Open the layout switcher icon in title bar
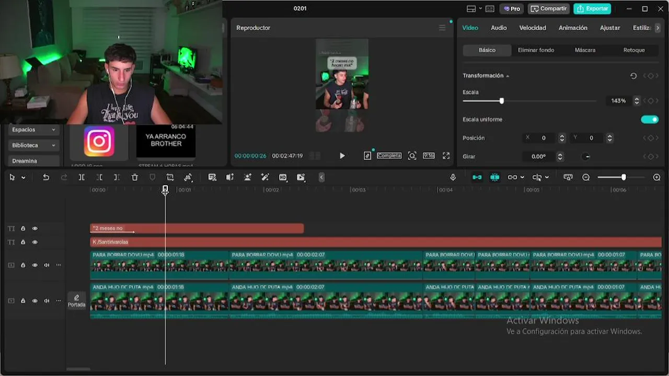The image size is (669, 376). (471, 9)
